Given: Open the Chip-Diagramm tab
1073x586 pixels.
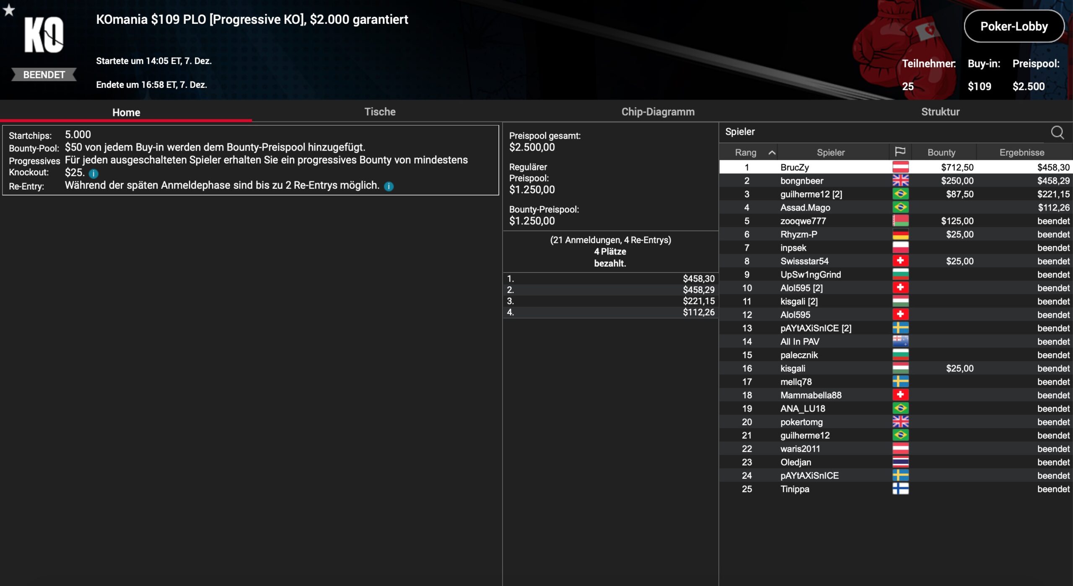Looking at the screenshot, I should [x=658, y=112].
